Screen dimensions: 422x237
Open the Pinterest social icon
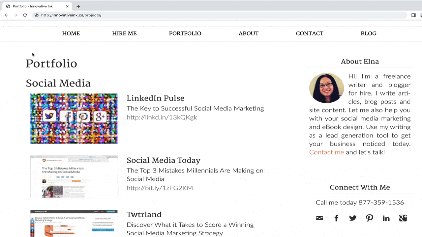tap(370, 218)
